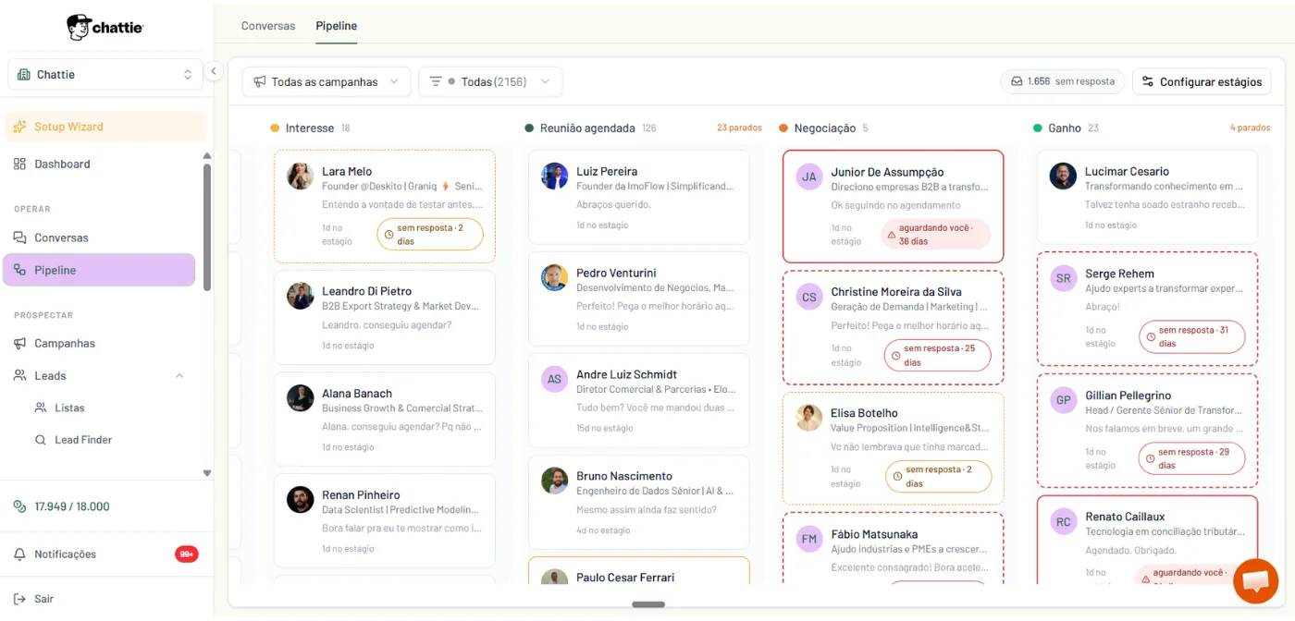Click the Listas icon
The image size is (1295, 621).
[41, 408]
